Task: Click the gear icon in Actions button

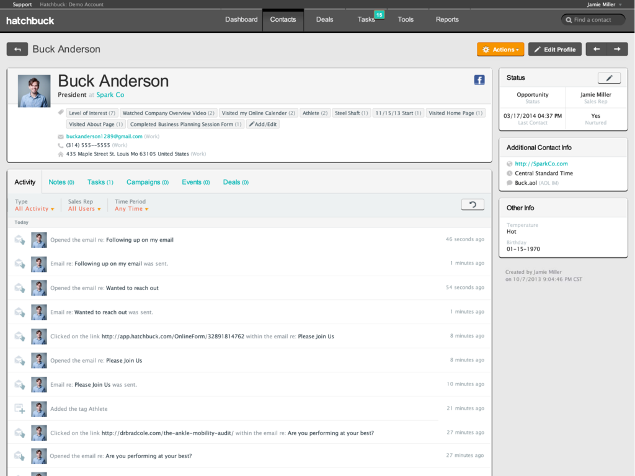Action: pos(486,50)
